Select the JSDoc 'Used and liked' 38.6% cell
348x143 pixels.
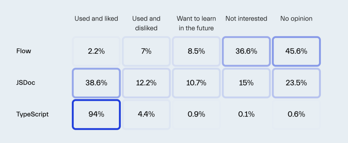pyautogui.click(x=96, y=83)
